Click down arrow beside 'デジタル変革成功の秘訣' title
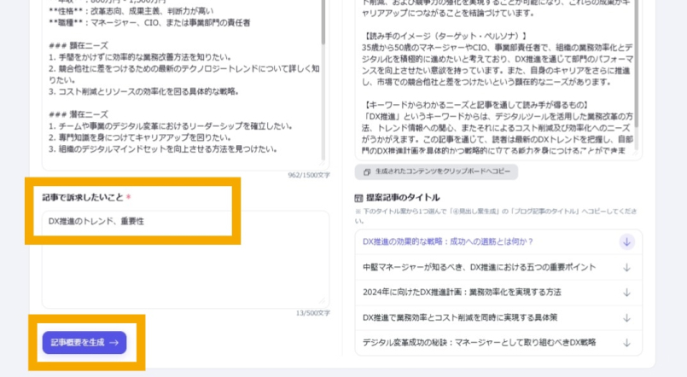687x377 pixels. point(627,342)
